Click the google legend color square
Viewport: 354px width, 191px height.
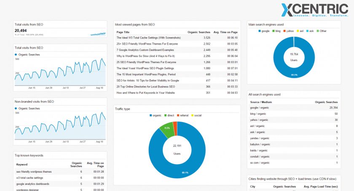(x=260, y=31)
